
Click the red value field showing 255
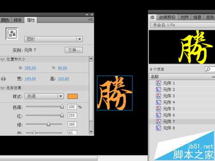pos(72,115)
